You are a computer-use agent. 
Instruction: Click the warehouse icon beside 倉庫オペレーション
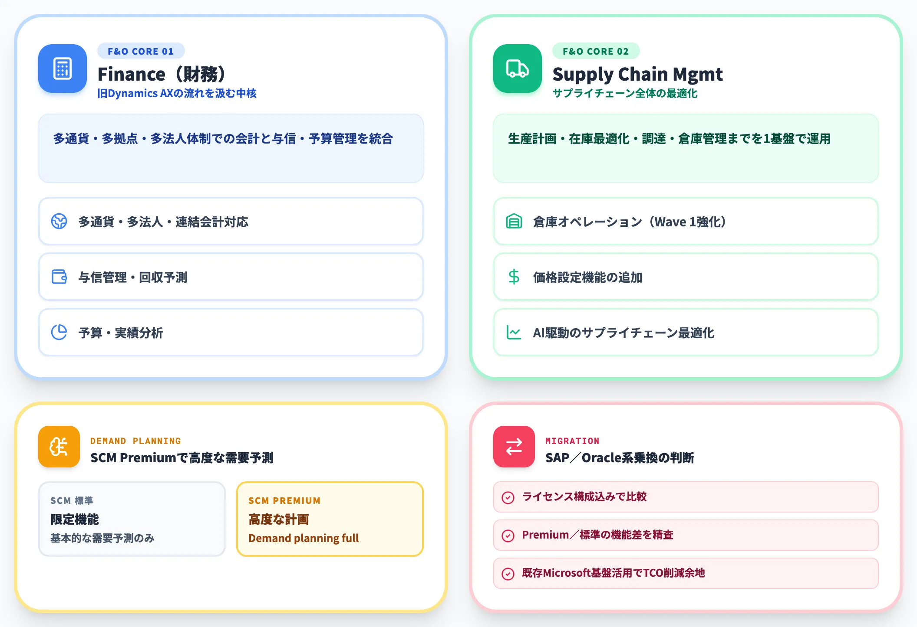(514, 221)
